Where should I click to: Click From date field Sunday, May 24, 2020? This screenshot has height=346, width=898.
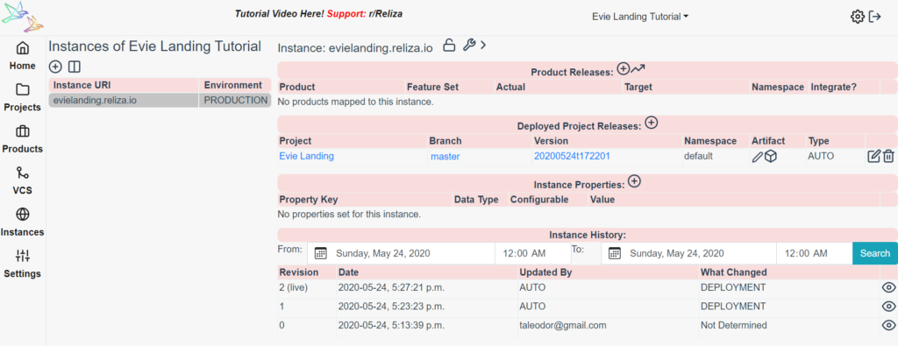[401, 253]
